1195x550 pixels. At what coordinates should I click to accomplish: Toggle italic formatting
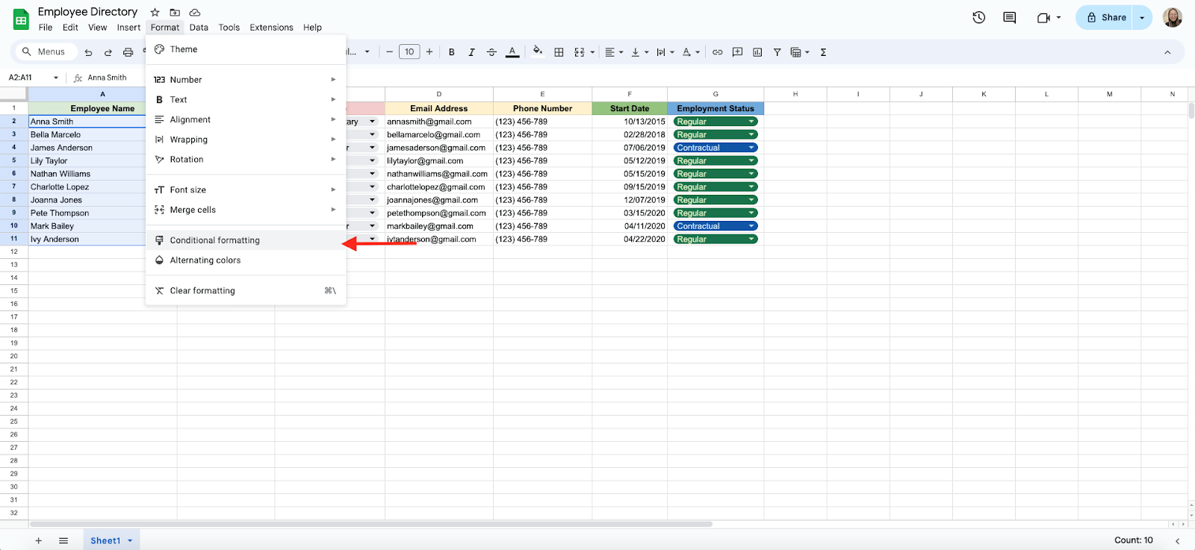[471, 52]
